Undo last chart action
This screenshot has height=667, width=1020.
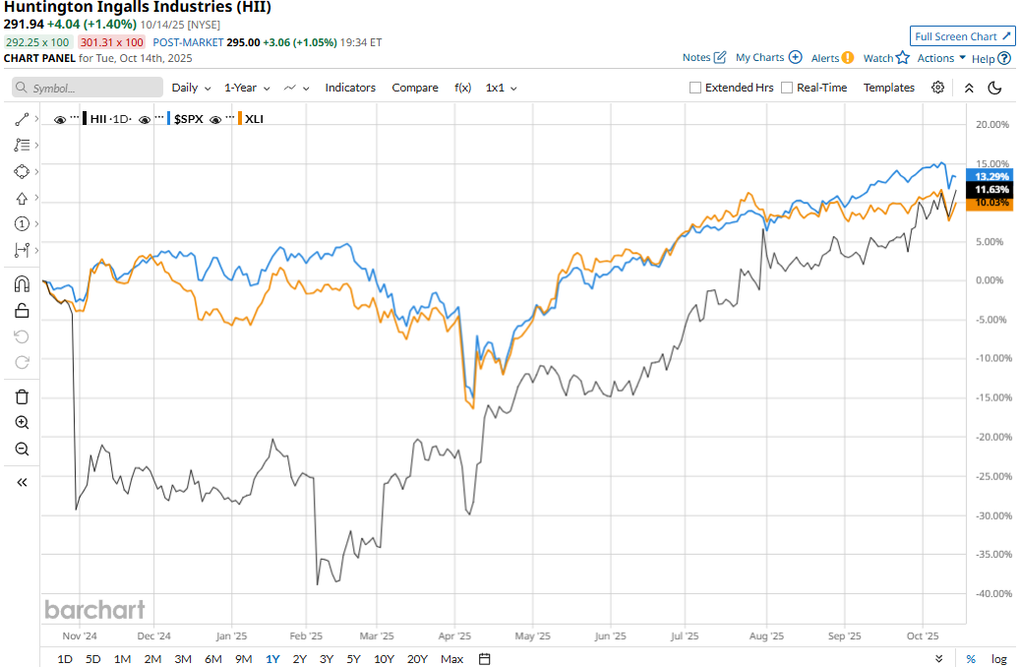tap(22, 336)
